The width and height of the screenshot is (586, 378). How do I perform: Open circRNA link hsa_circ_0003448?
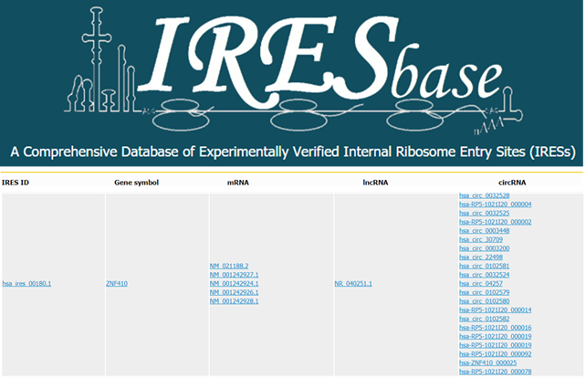[484, 231]
